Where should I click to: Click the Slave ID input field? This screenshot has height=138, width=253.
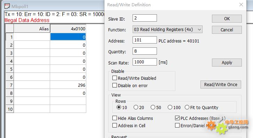pos(144,18)
